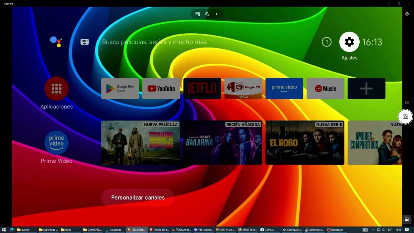The width and height of the screenshot is (414, 233).
Task: Open the camera roll thumbnail icon
Action: (407, 219)
